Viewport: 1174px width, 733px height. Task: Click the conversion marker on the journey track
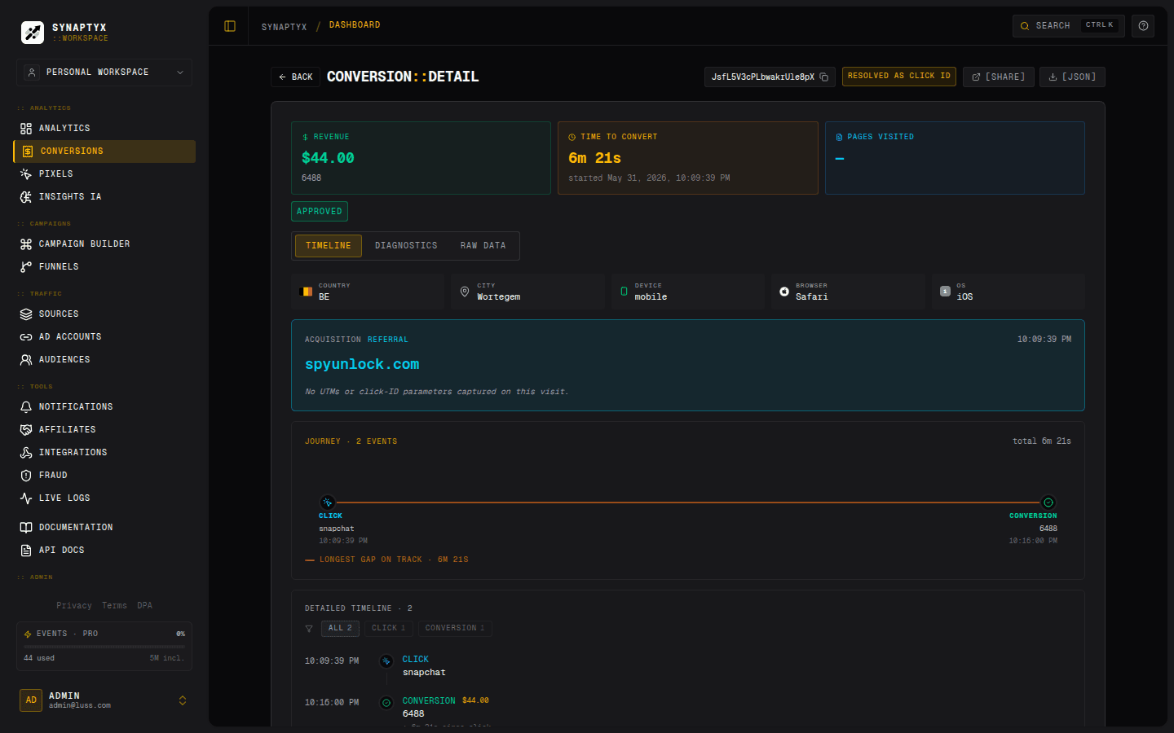coord(1048,503)
